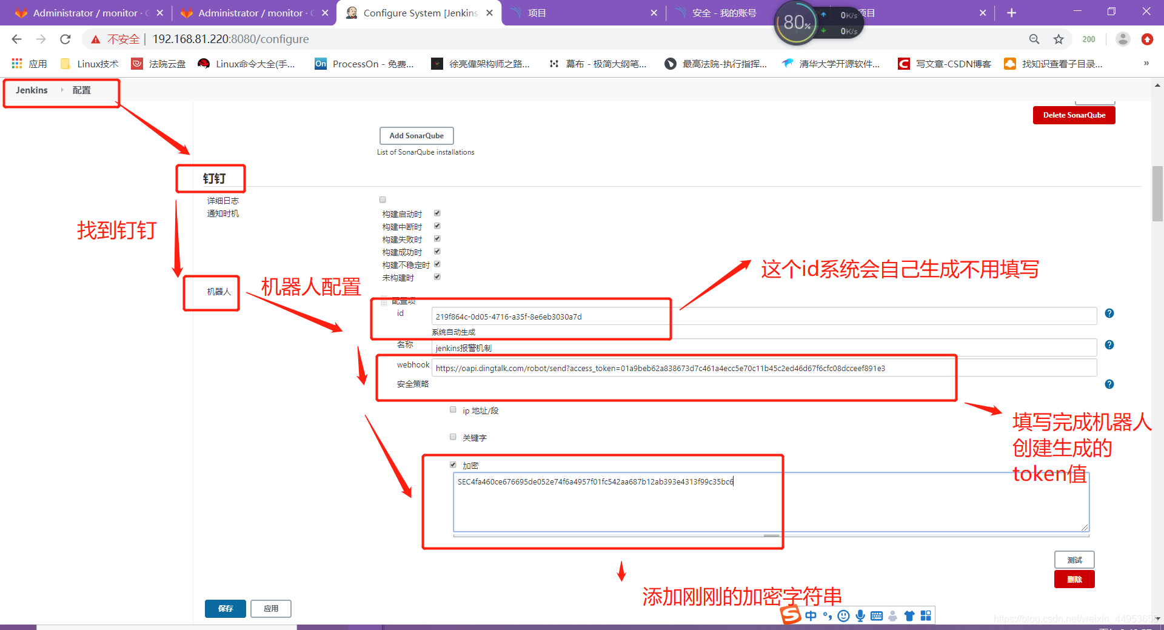The height and width of the screenshot is (630, 1164).
Task: Uncheck the 构建成功时 checkbox
Action: tap(437, 252)
